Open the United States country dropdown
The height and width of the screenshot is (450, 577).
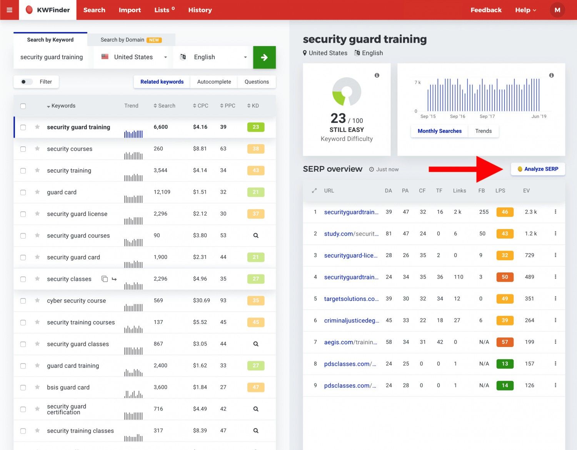tap(133, 57)
